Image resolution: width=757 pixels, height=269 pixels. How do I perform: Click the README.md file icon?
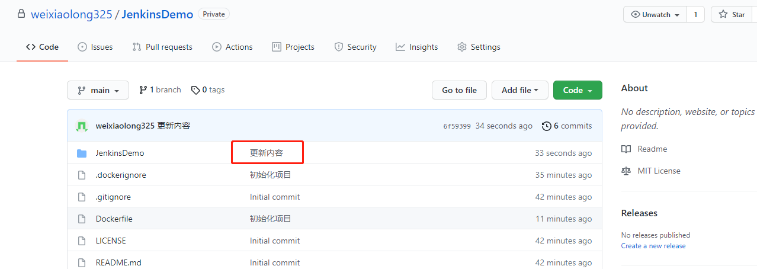82,262
